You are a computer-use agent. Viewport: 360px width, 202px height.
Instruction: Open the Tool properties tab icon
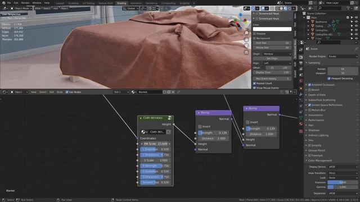301,50
